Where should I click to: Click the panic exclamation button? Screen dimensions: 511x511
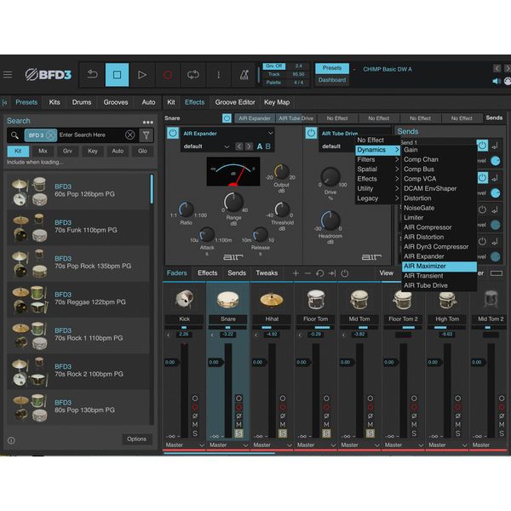(x=218, y=75)
